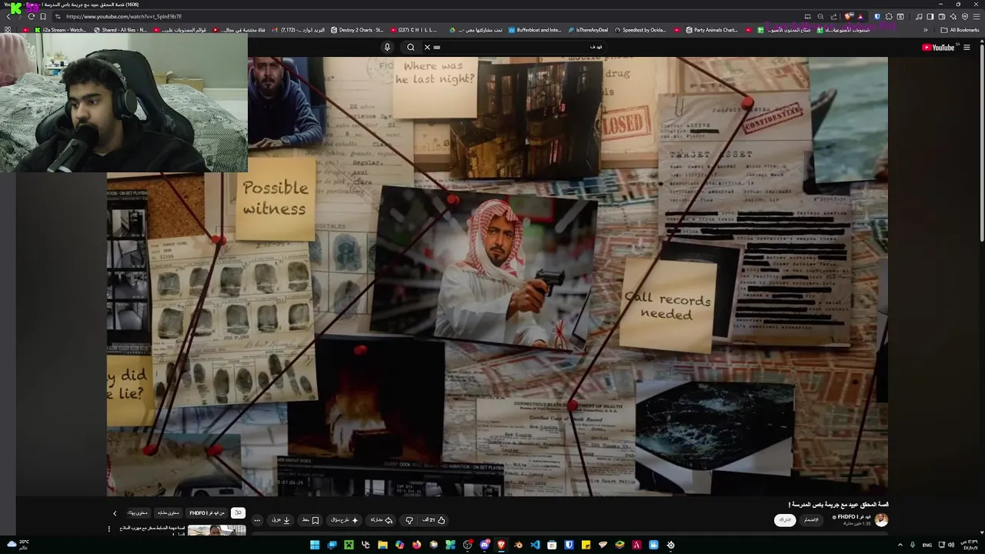Open the Minecraft taskbar icon
The height and width of the screenshot is (554, 985).
tap(349, 545)
